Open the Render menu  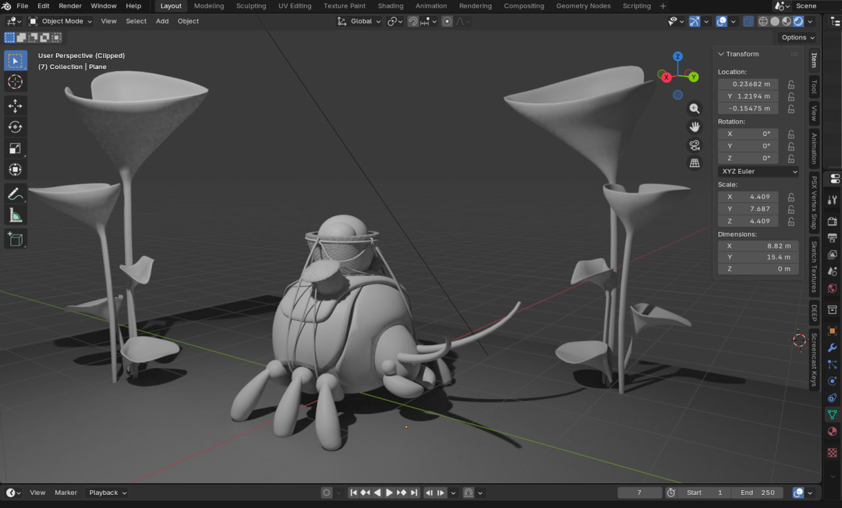[x=70, y=6]
